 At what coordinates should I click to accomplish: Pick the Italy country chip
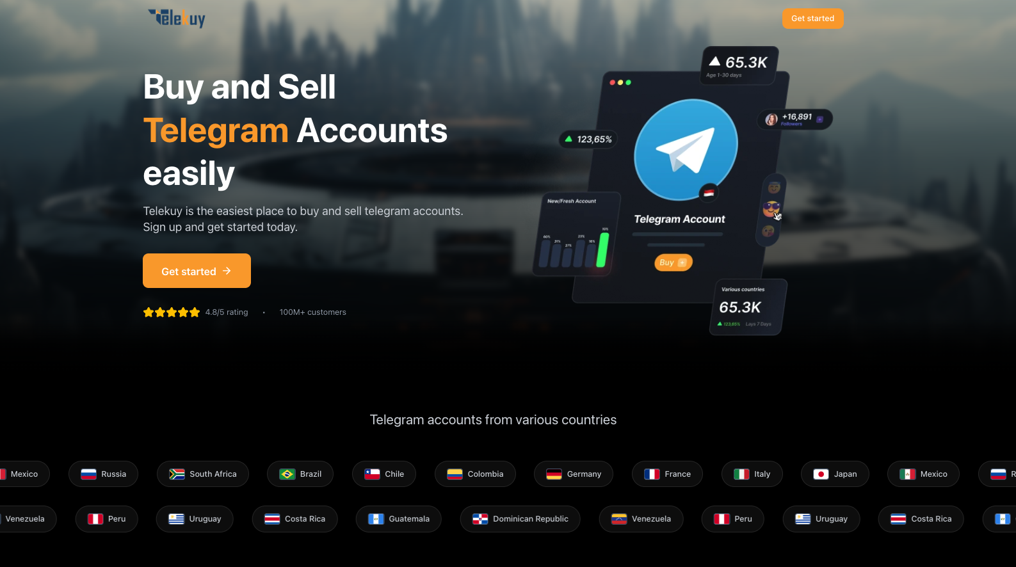click(752, 474)
